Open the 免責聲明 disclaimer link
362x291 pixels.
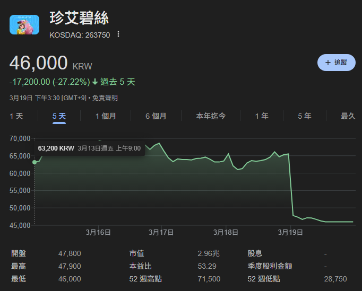[x=105, y=98]
